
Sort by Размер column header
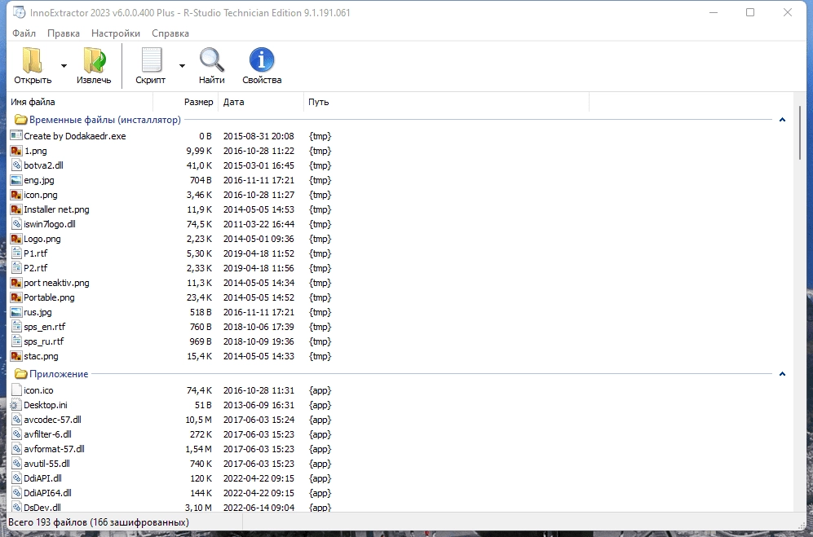pyautogui.click(x=186, y=102)
